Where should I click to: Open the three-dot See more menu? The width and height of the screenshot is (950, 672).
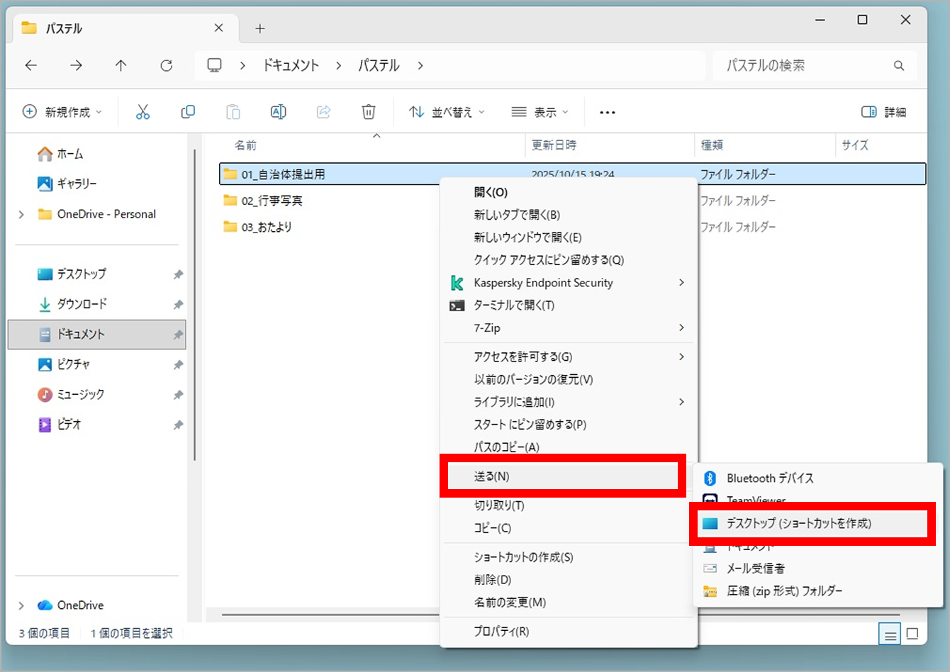607,112
